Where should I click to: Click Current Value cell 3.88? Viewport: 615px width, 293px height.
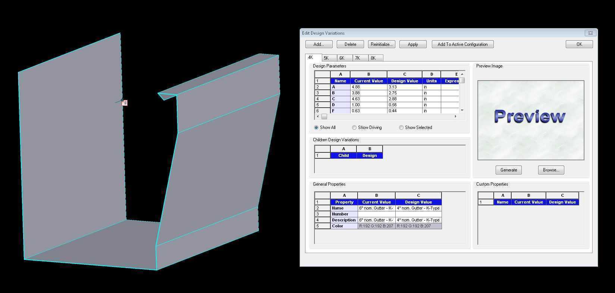click(x=368, y=93)
